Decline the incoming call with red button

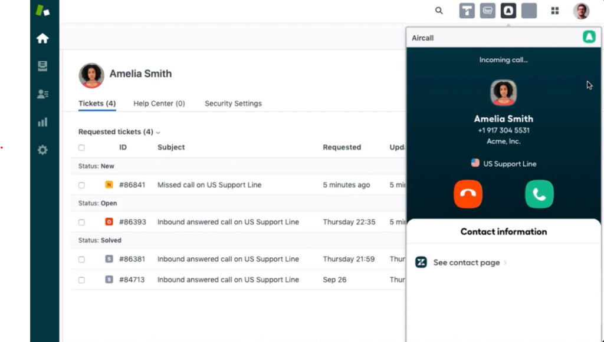468,194
